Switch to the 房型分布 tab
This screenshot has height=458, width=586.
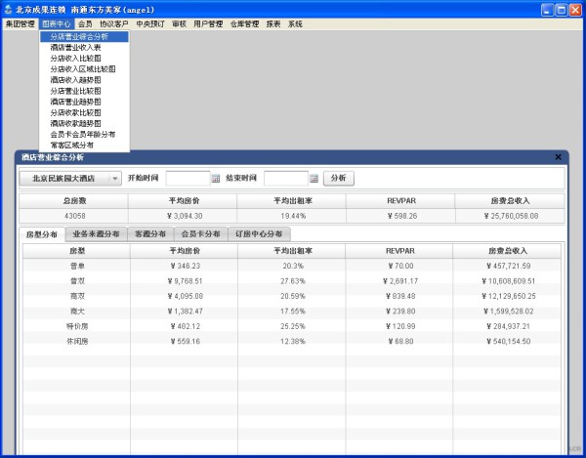click(x=42, y=234)
